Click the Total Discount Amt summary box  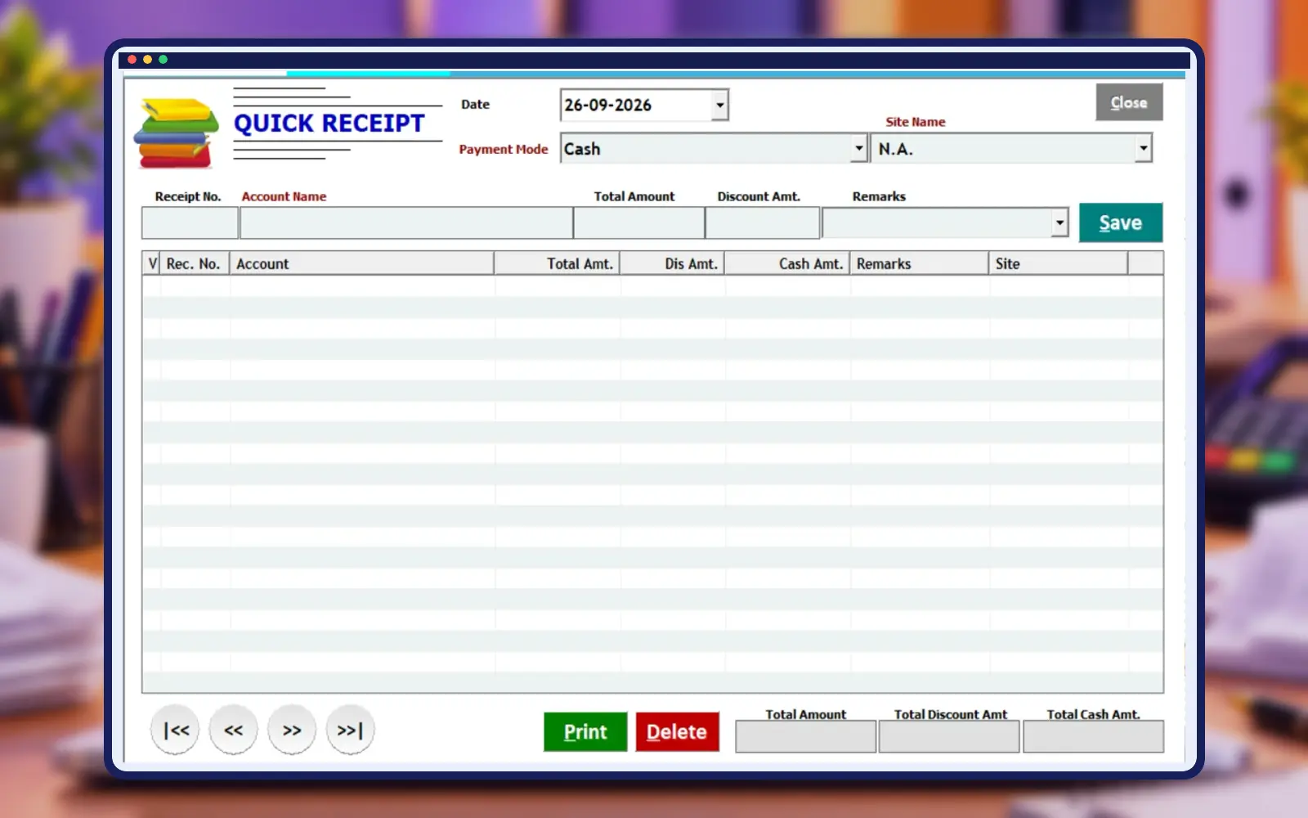point(949,736)
